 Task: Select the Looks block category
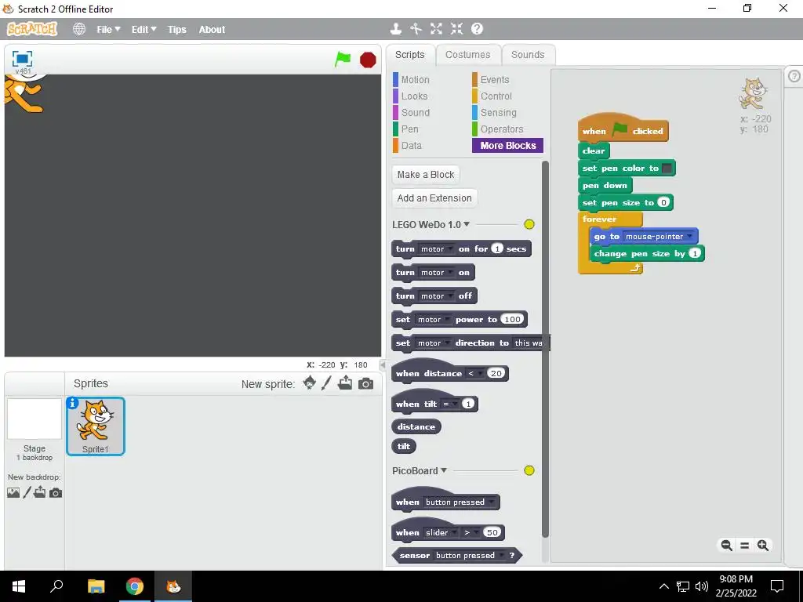point(414,96)
